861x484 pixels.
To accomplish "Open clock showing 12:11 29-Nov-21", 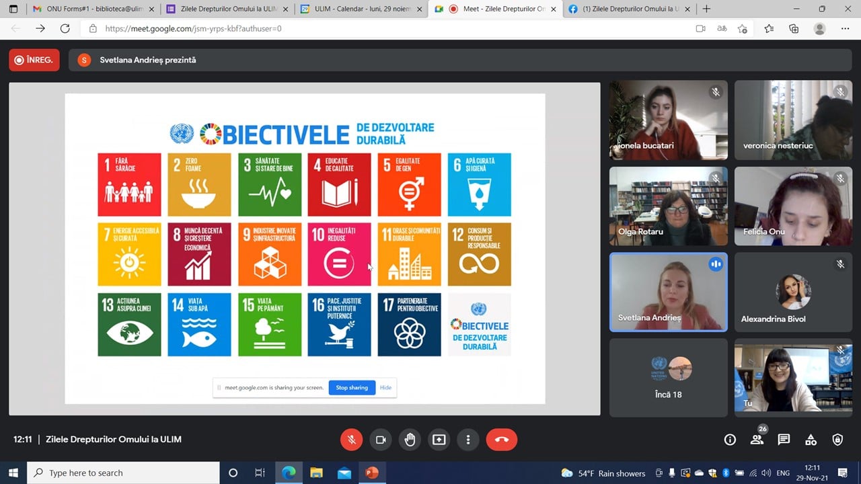I will pos(813,473).
